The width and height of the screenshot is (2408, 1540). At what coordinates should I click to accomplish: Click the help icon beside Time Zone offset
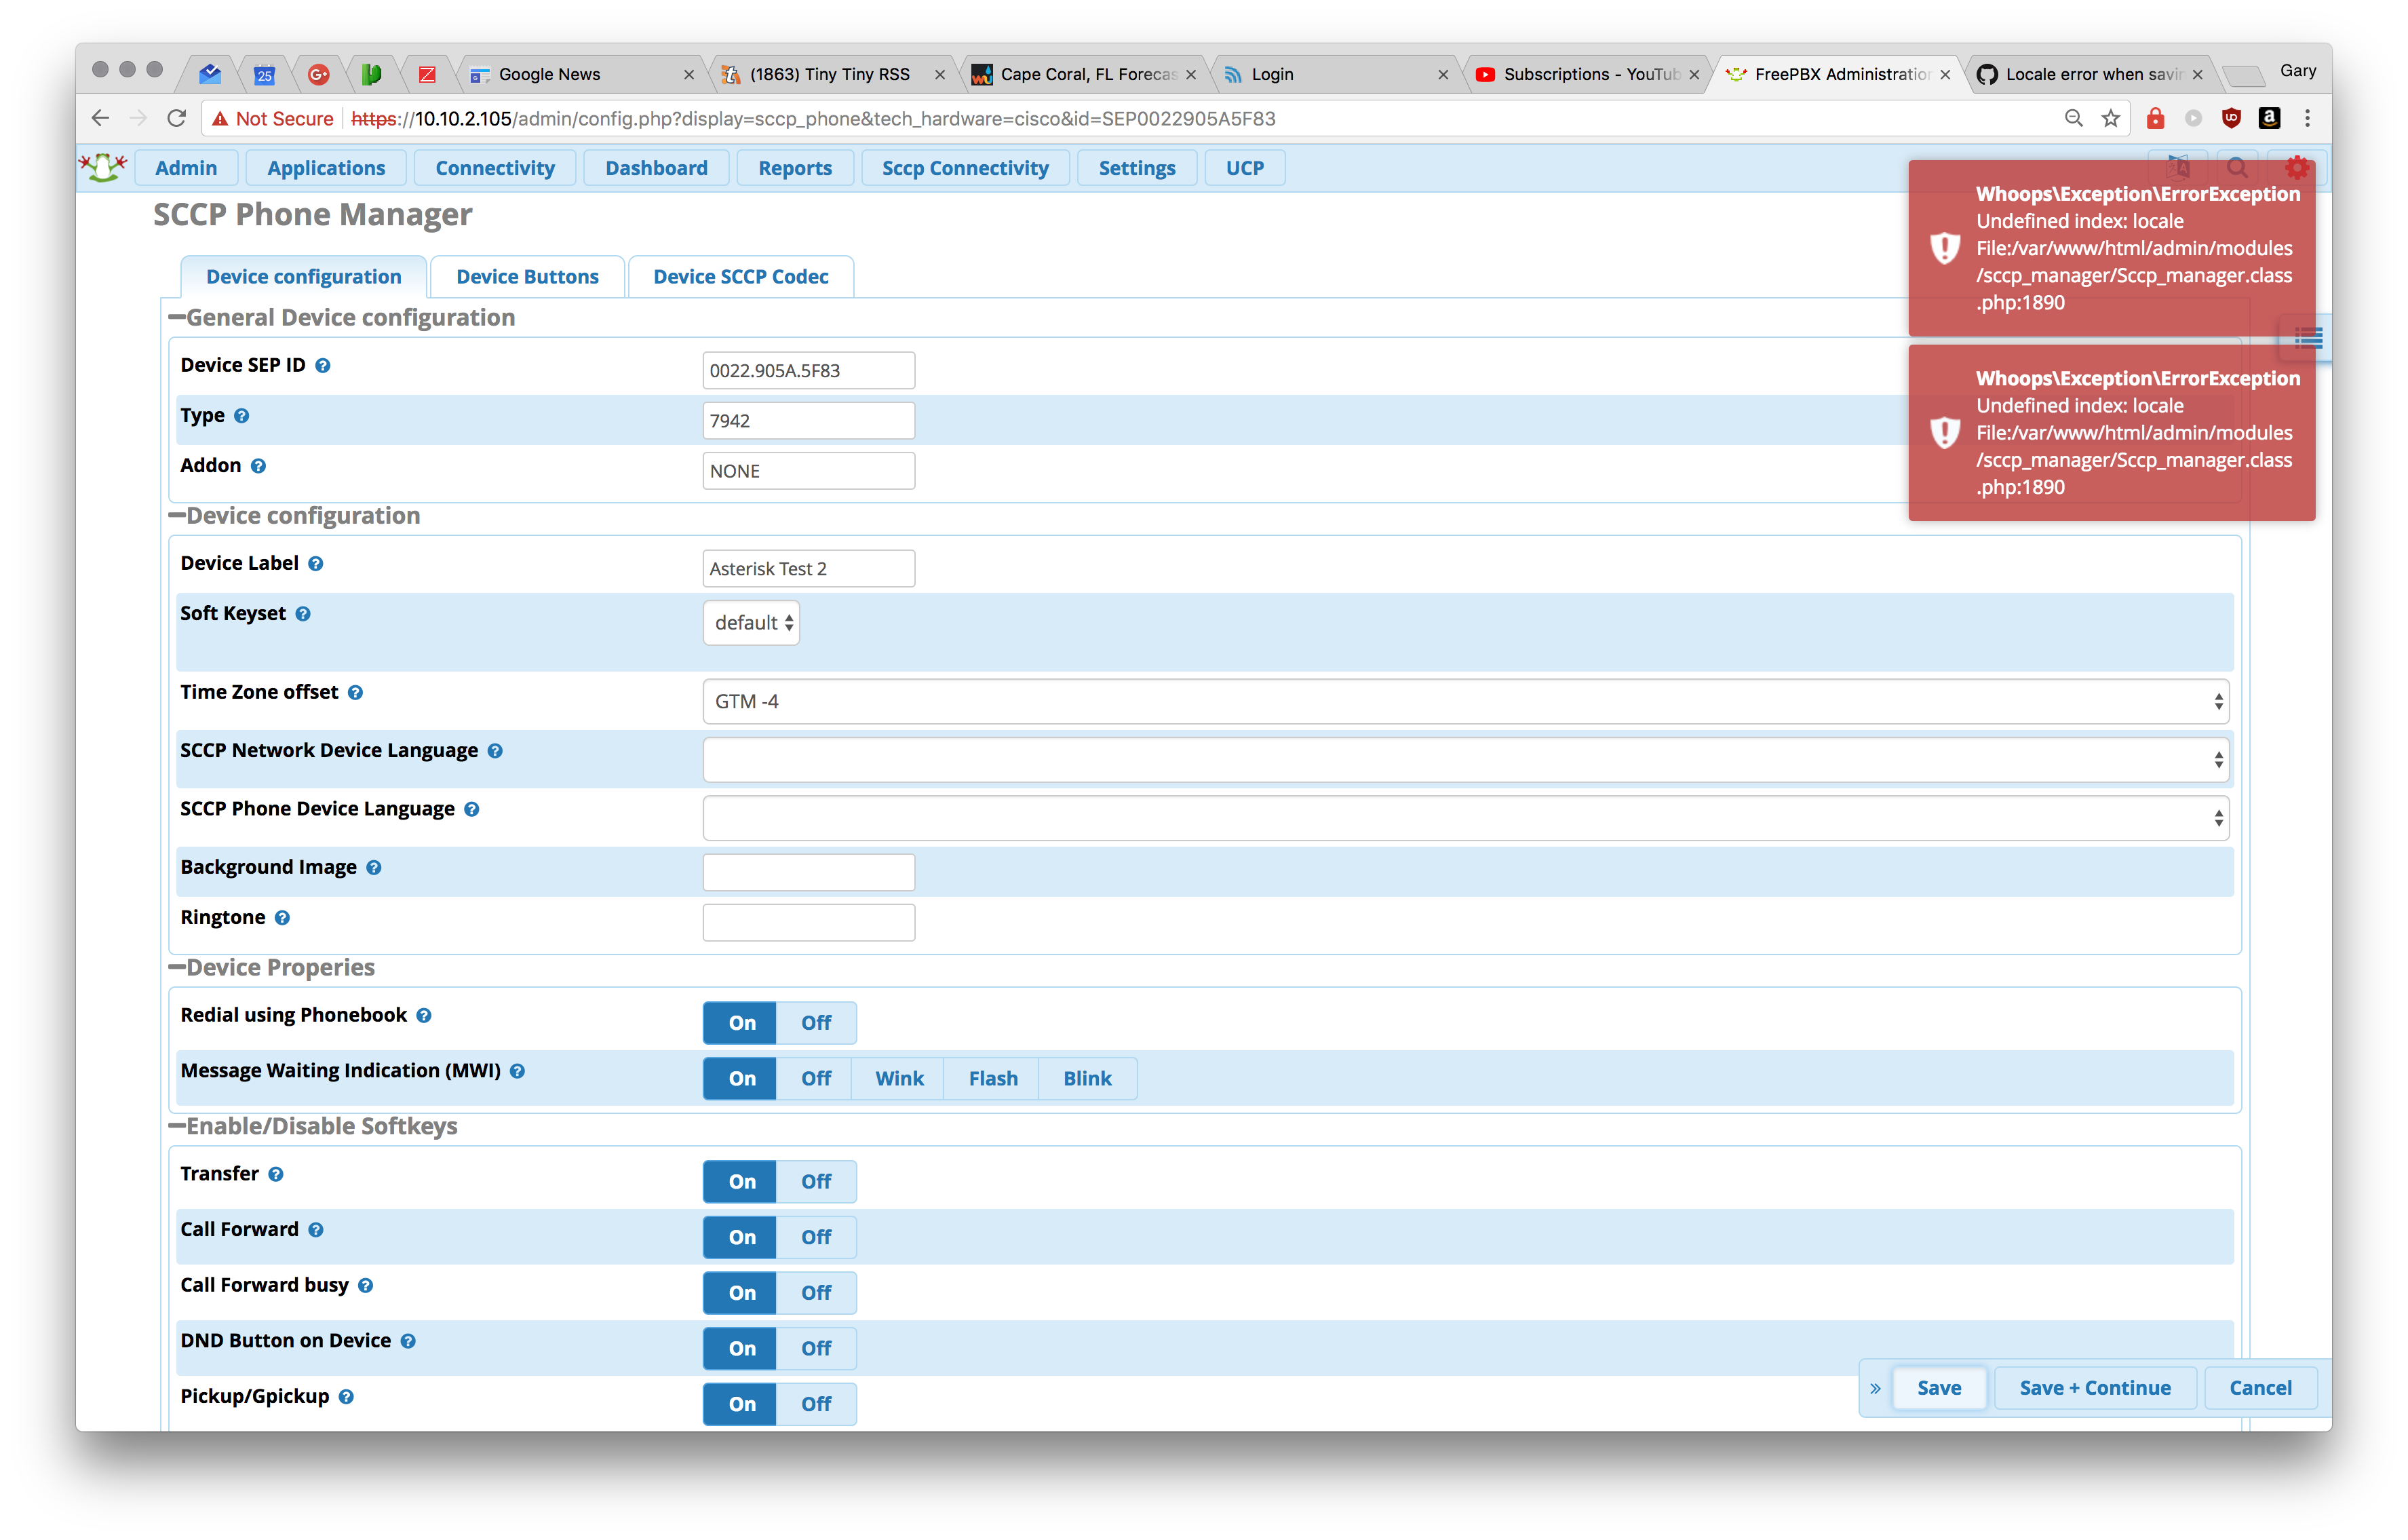[355, 693]
